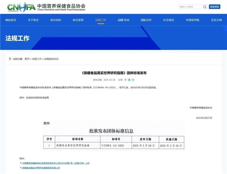Viewport: 227px width, 174px height.
Task: Click the 标准号 column header
Action: [x=116, y=139]
